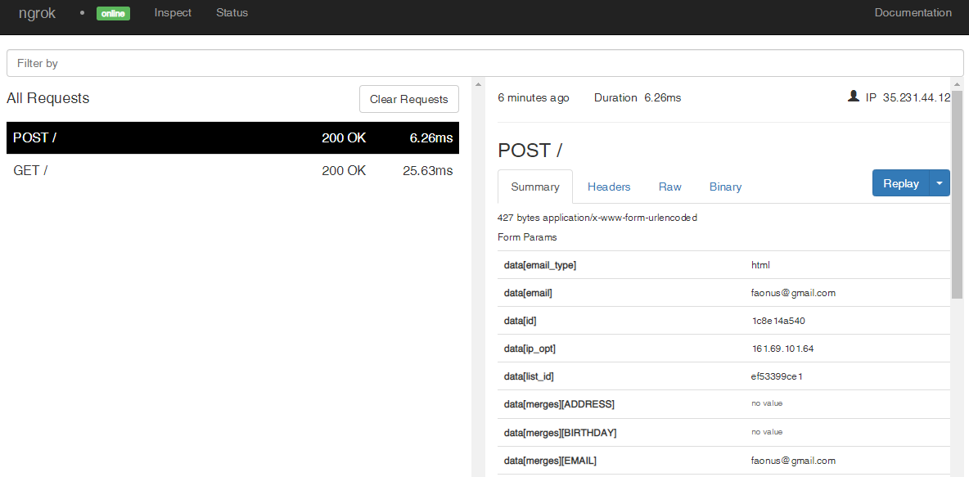Image resolution: width=969 pixels, height=477 pixels.
Task: Click the ngrok logo text
Action: [x=37, y=13]
